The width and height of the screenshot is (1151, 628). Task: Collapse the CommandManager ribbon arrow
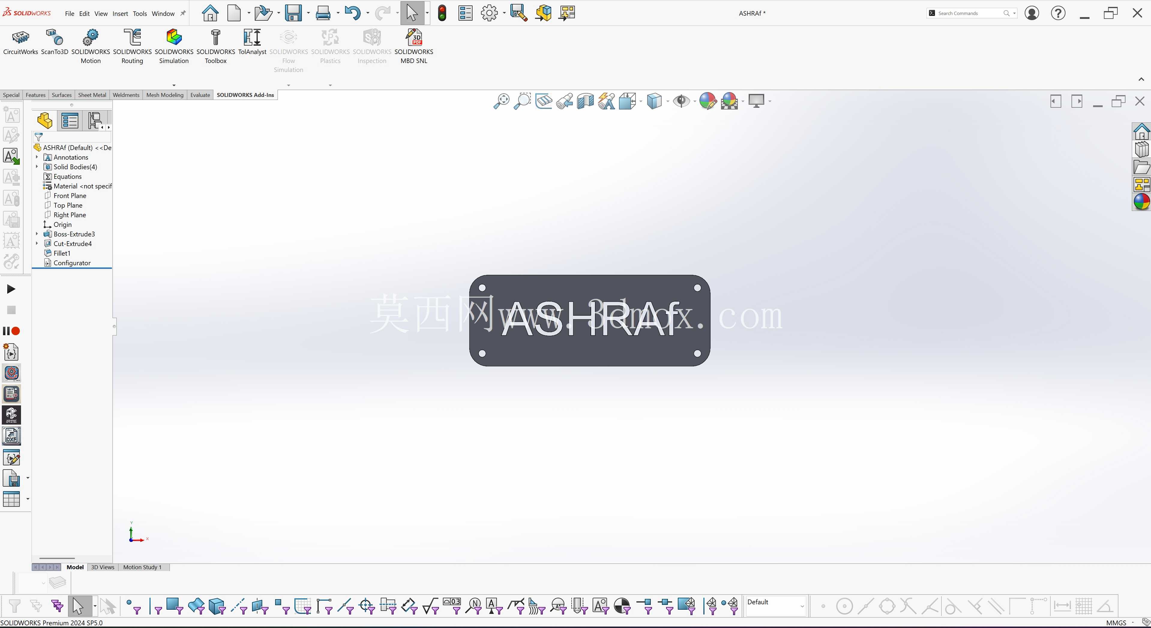coord(1141,79)
